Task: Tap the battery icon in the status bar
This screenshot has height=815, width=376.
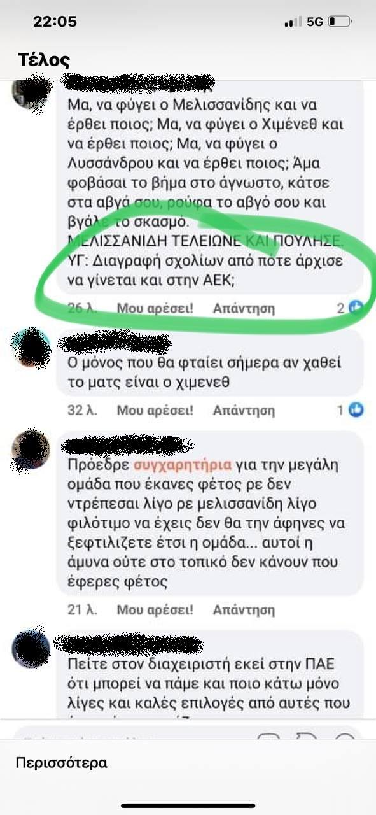Action: click(x=340, y=22)
